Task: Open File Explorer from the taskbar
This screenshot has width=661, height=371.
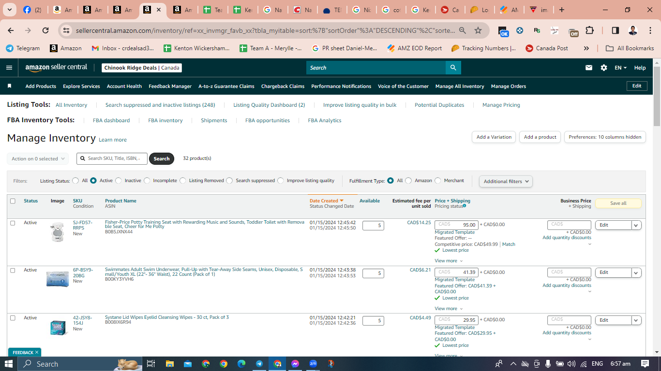Action: 170,364
